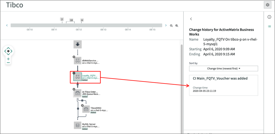Click the Added tag under MySQL Server
The width and height of the screenshot is (275, 134).
(x=85, y=129)
